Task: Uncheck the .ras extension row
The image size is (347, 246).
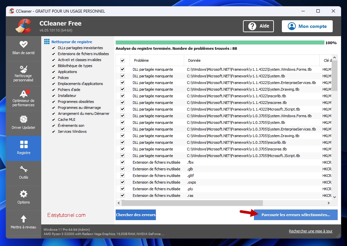Action: (x=122, y=196)
